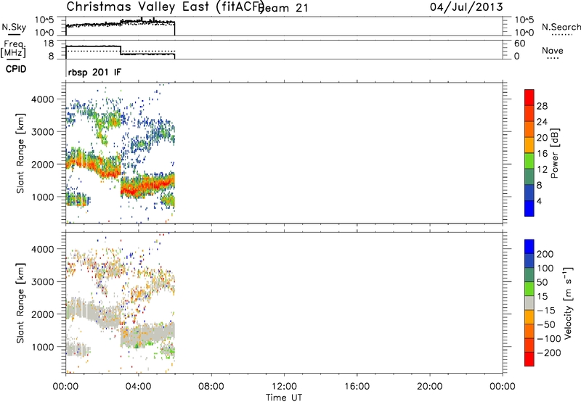The image size is (581, 402).
Task: Pick the red segment above 28 on Power bar
Action: [x=529, y=97]
